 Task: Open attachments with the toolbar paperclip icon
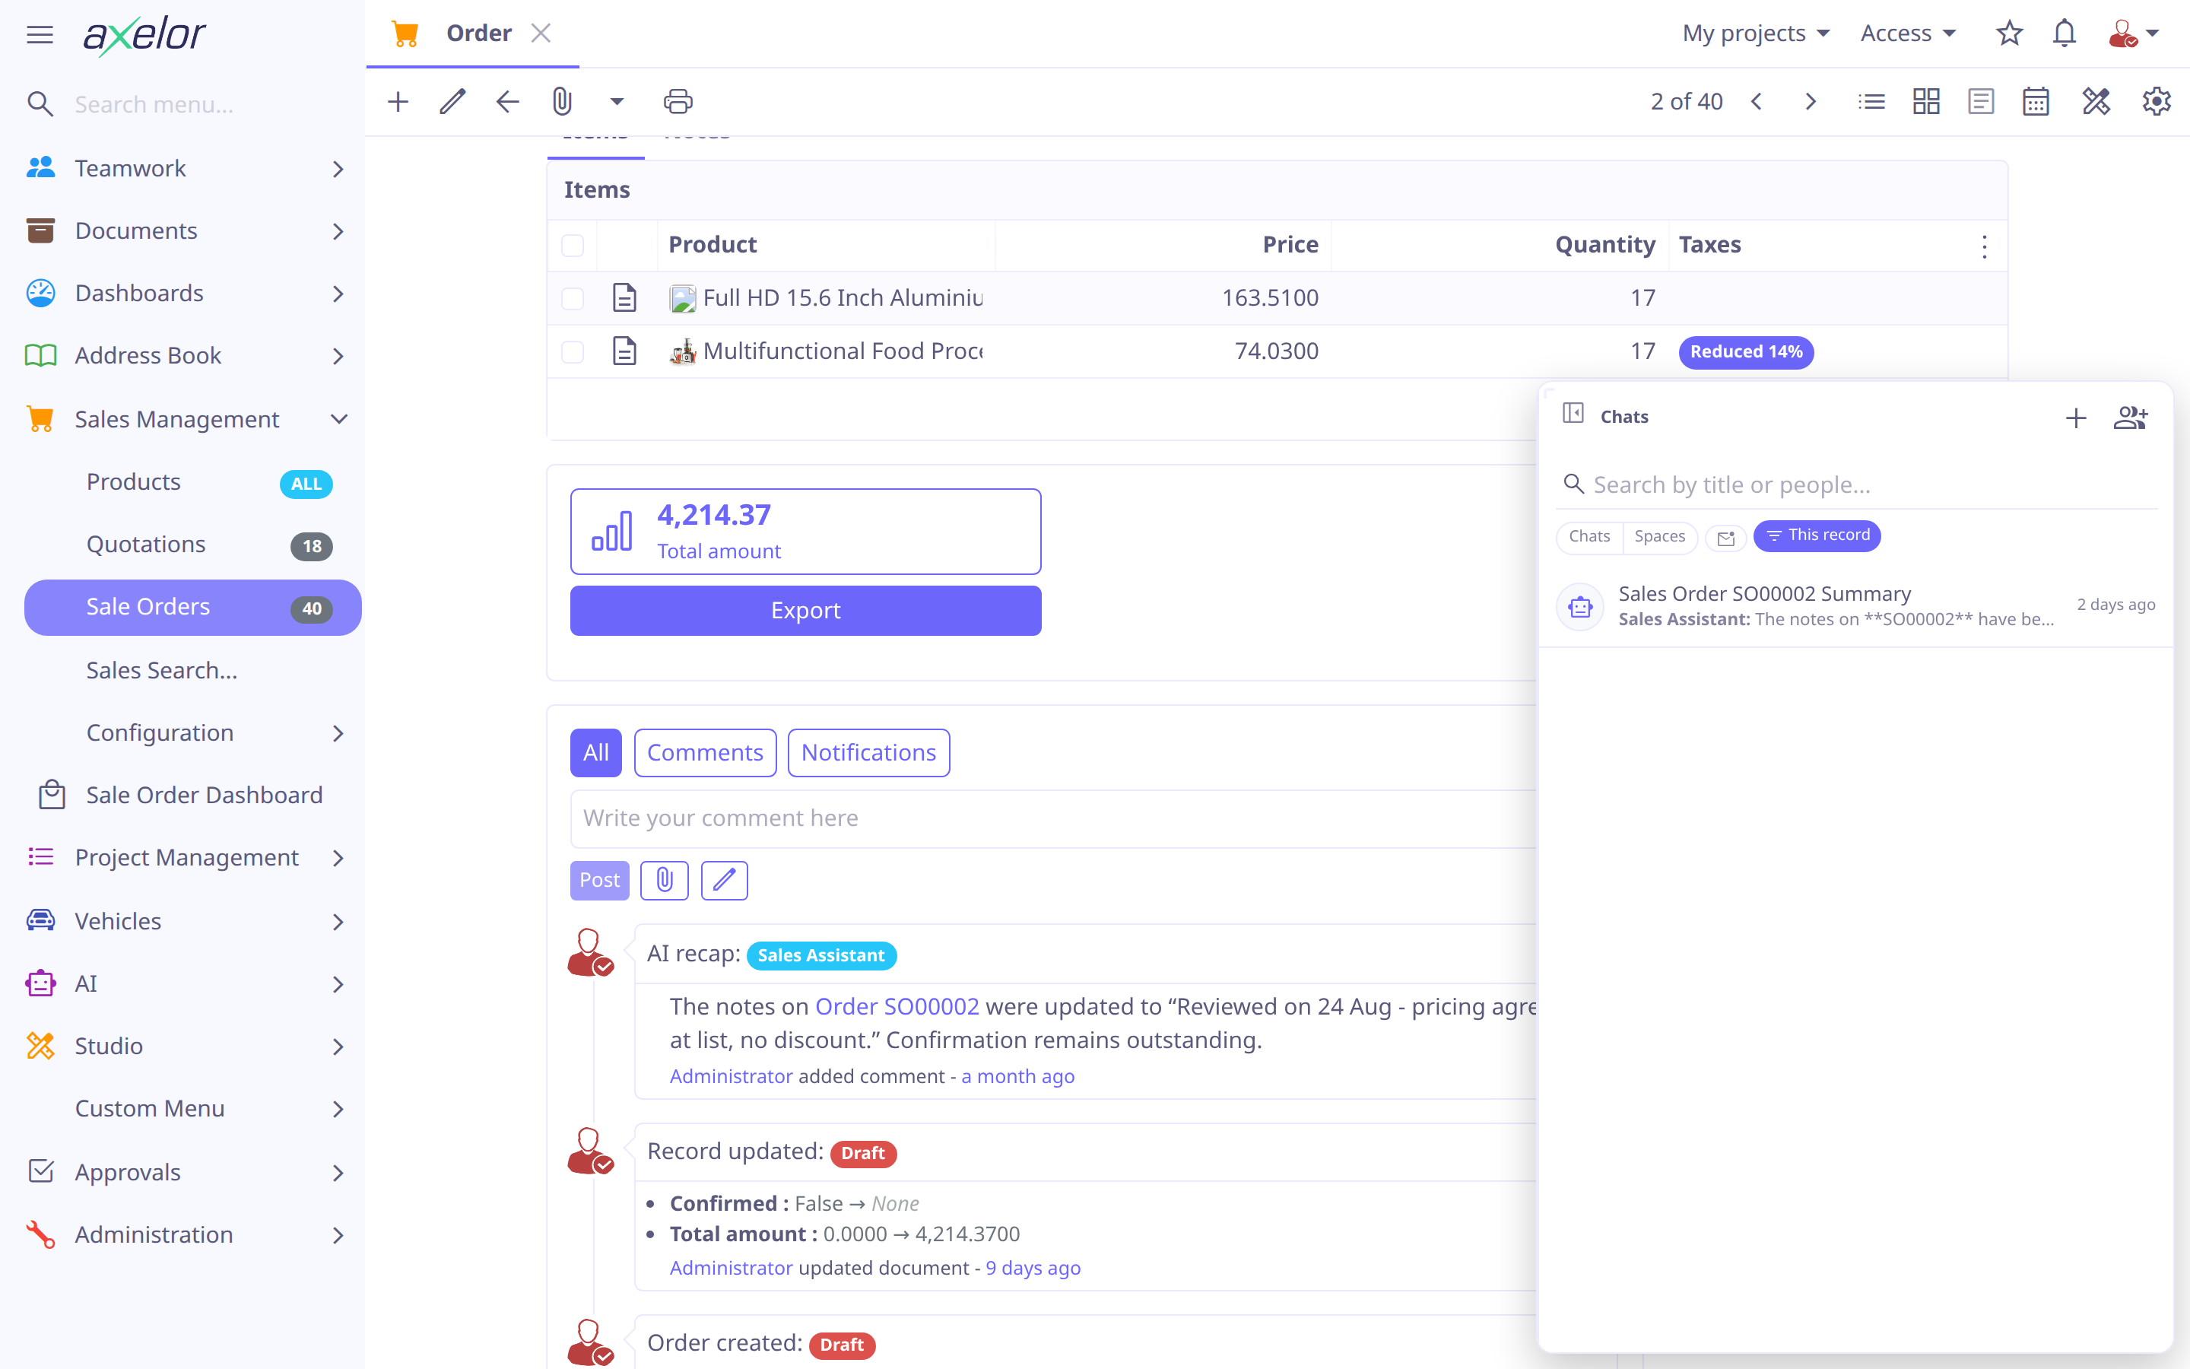coord(562,101)
